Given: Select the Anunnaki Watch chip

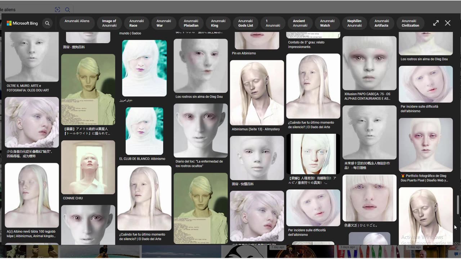Looking at the screenshot, I should point(327,23).
